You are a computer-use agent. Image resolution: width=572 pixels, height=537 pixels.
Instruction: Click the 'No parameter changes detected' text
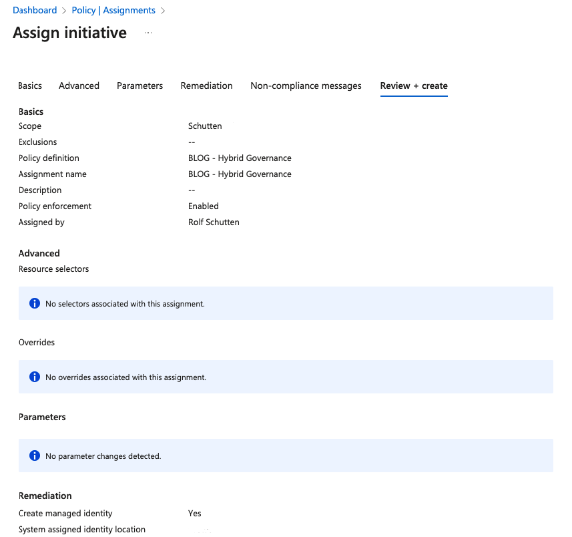click(103, 456)
